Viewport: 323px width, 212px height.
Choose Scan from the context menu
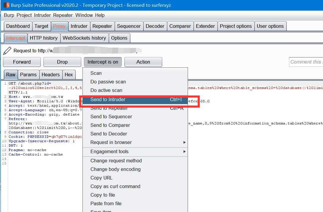pos(135,73)
